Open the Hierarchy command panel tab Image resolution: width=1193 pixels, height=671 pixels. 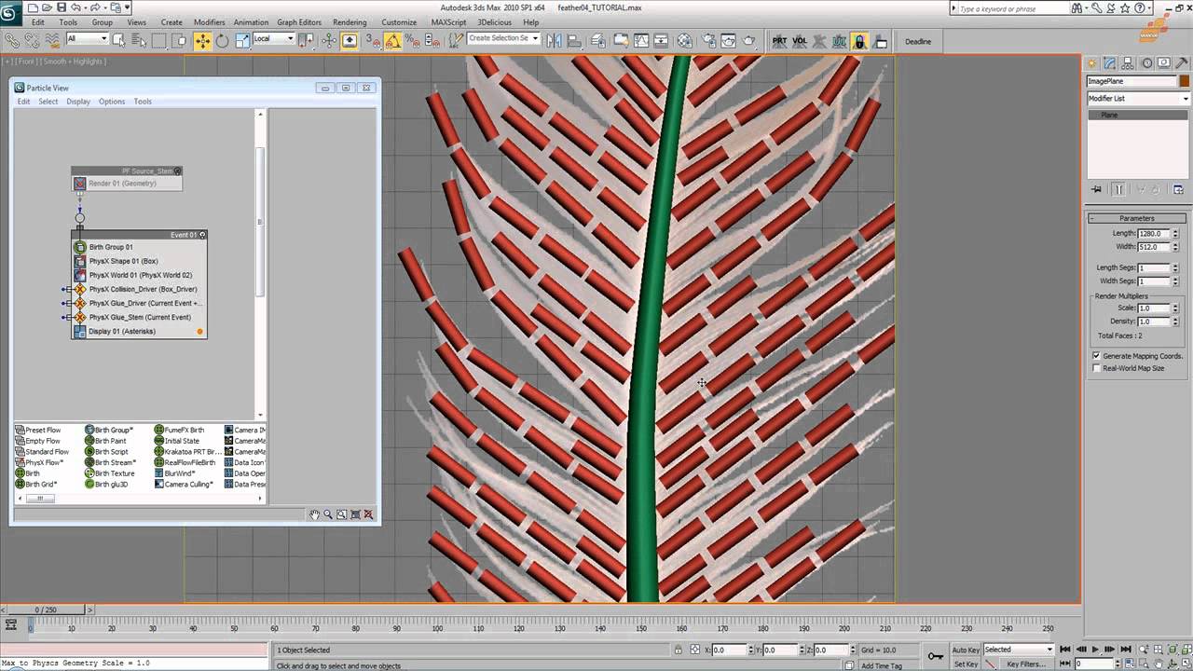tap(1127, 63)
